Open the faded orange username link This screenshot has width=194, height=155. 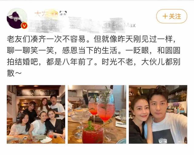coord(42,14)
